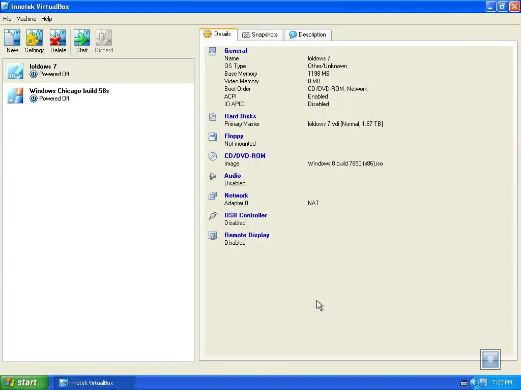Click the download arrow overlay icon bottom right
Viewport: 521px width, 390px height.
pyautogui.click(x=490, y=359)
